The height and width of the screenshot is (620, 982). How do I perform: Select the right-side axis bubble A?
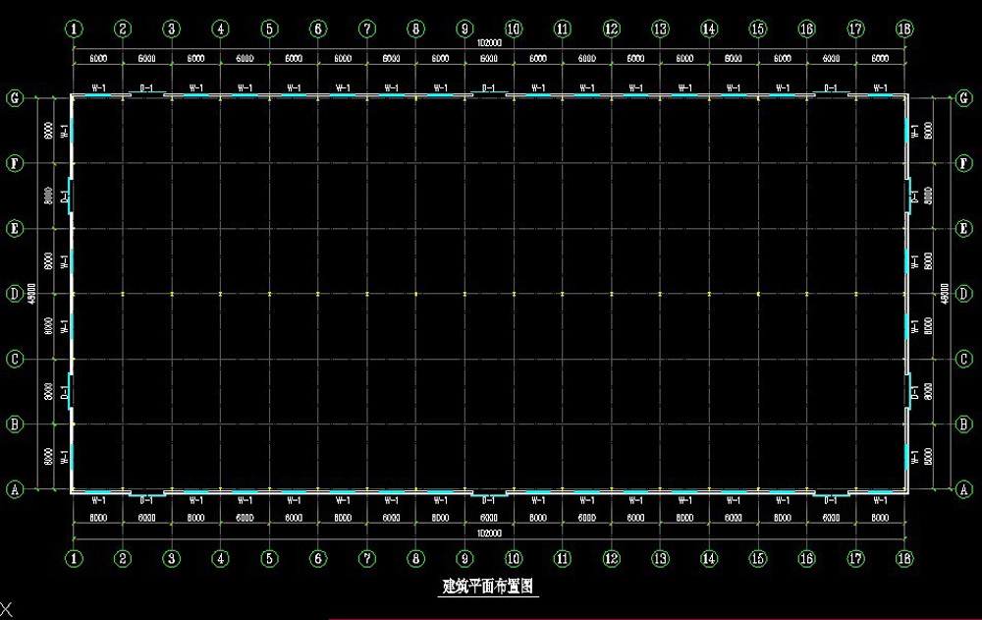click(963, 488)
